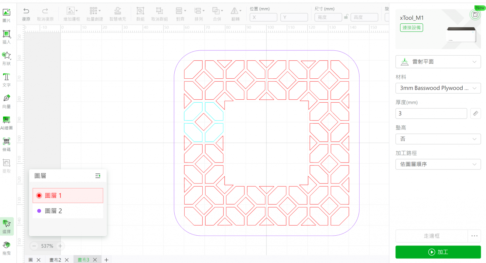Click the 厚度 thickness input field
486x263 pixels.
pyautogui.click(x=431, y=113)
